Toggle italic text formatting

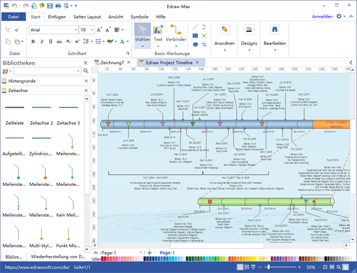42,41
